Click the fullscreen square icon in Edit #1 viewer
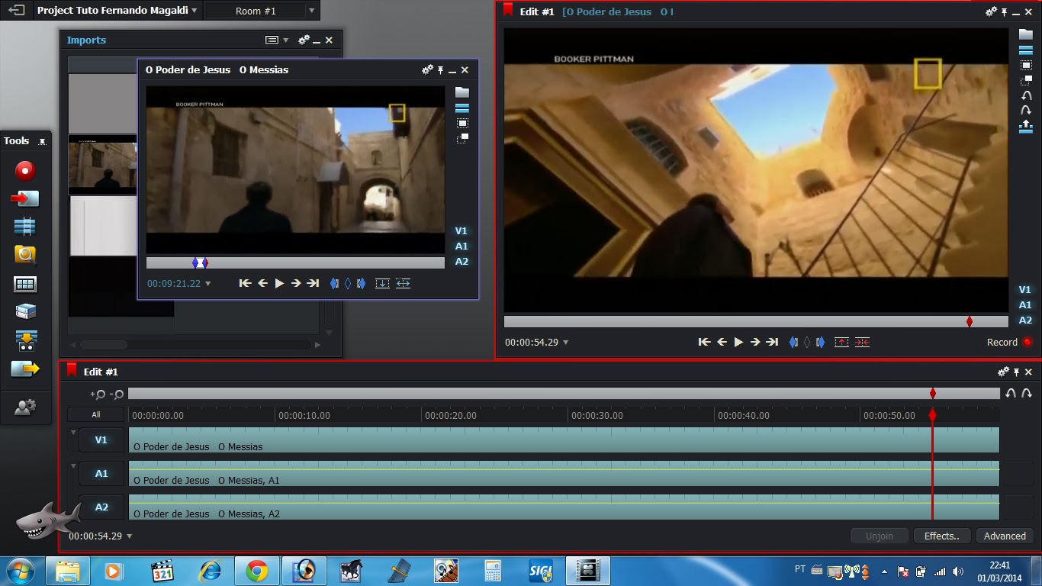1042x586 pixels. 1026,65
